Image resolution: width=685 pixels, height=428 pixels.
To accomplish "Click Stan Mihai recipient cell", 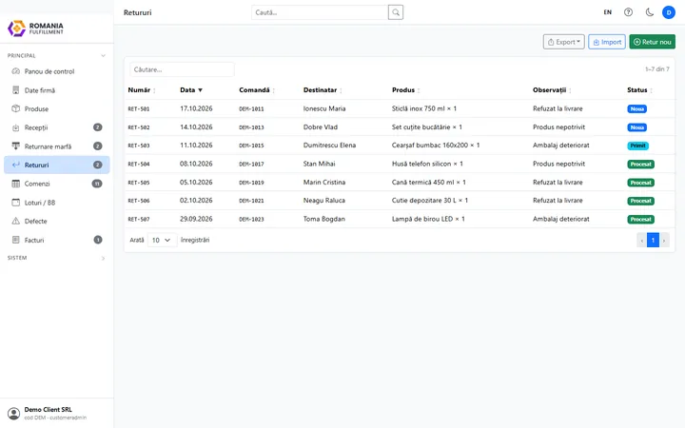I will coord(320,164).
